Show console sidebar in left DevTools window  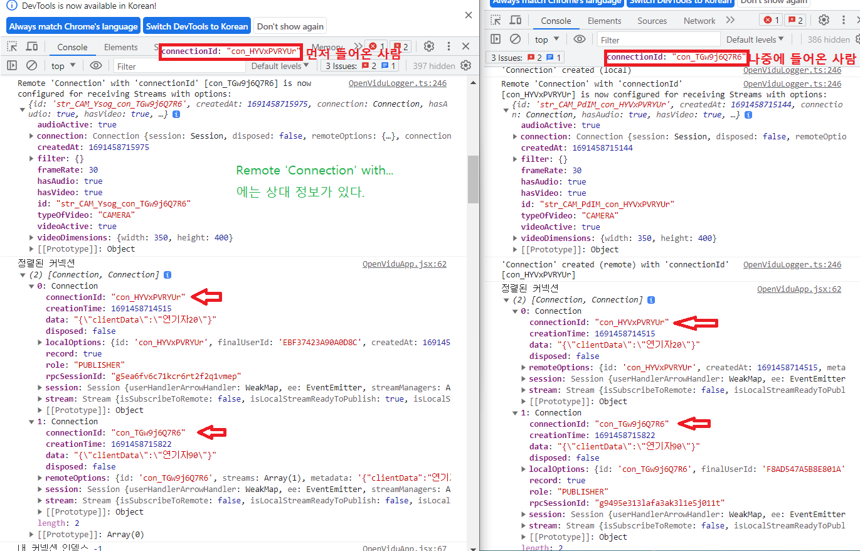[11, 65]
